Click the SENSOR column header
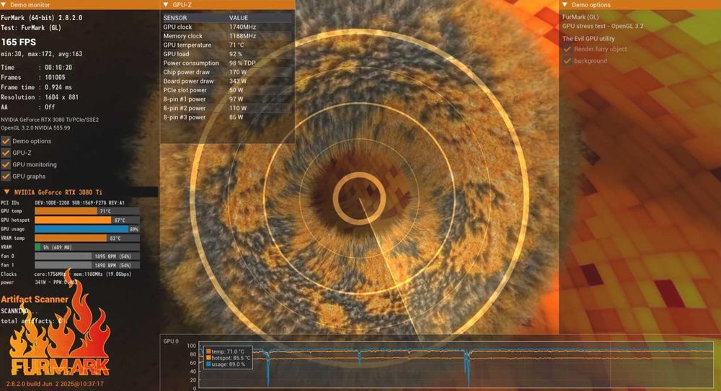 pyautogui.click(x=175, y=18)
